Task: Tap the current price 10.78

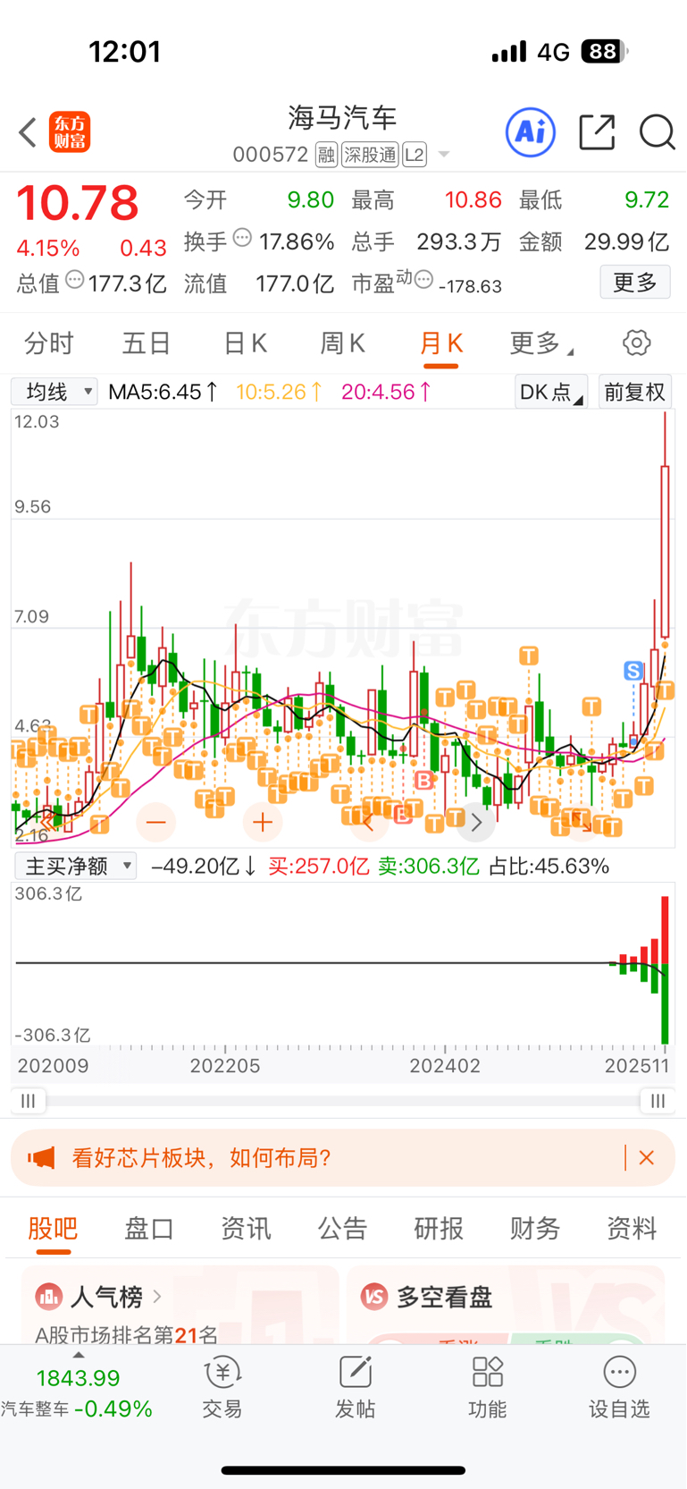Action: tap(78, 203)
